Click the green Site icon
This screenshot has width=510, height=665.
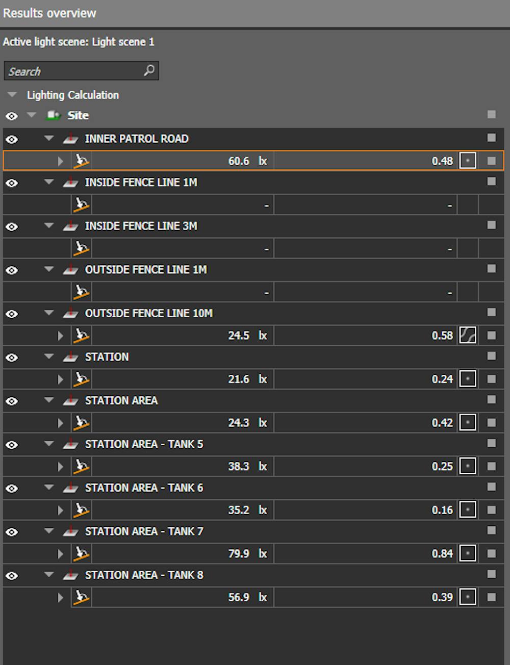(53, 116)
